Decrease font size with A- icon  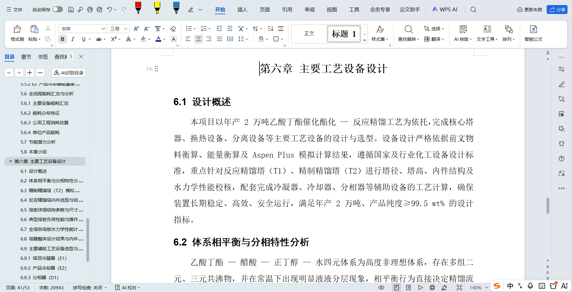(x=147, y=29)
